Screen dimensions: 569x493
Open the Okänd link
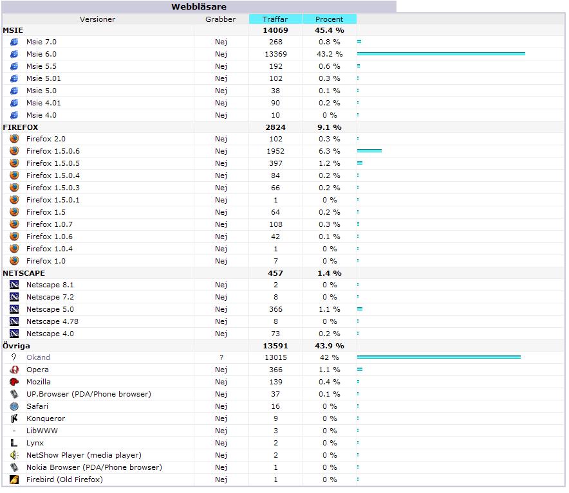coord(38,357)
